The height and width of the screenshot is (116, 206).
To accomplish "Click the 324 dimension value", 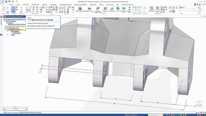I will click(115, 103).
